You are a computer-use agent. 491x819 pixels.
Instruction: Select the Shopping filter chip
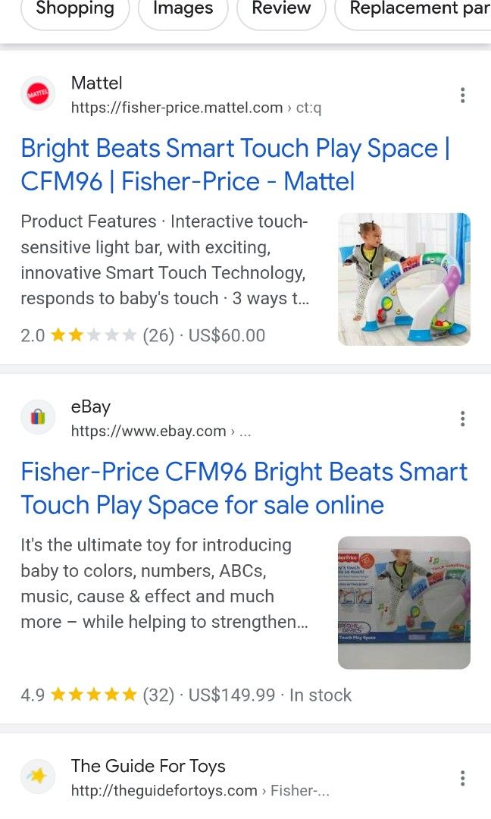pyautogui.click(x=75, y=9)
